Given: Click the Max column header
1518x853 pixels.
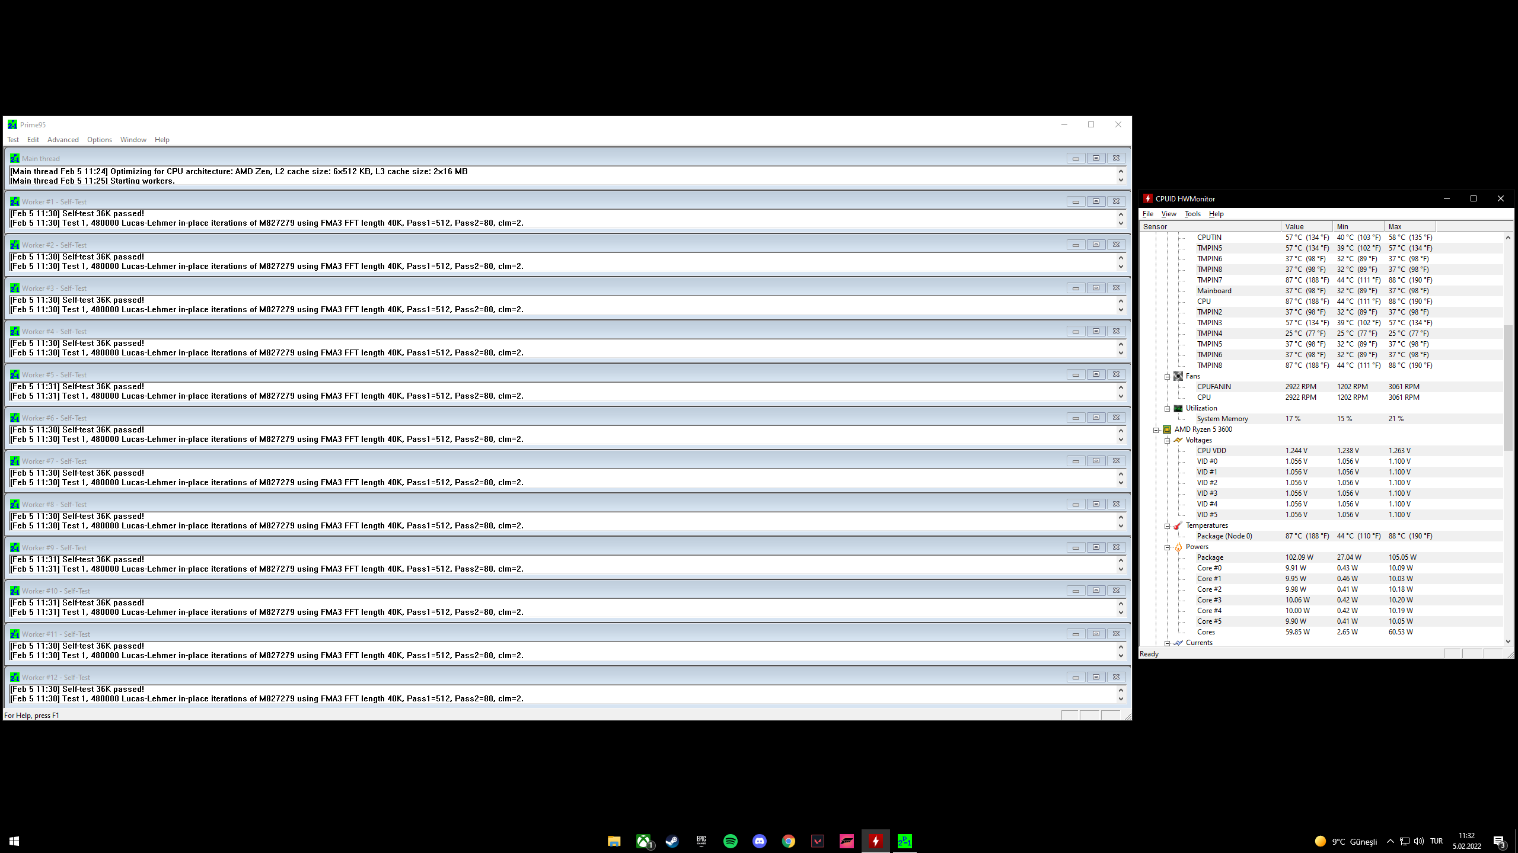Looking at the screenshot, I should 1409,226.
